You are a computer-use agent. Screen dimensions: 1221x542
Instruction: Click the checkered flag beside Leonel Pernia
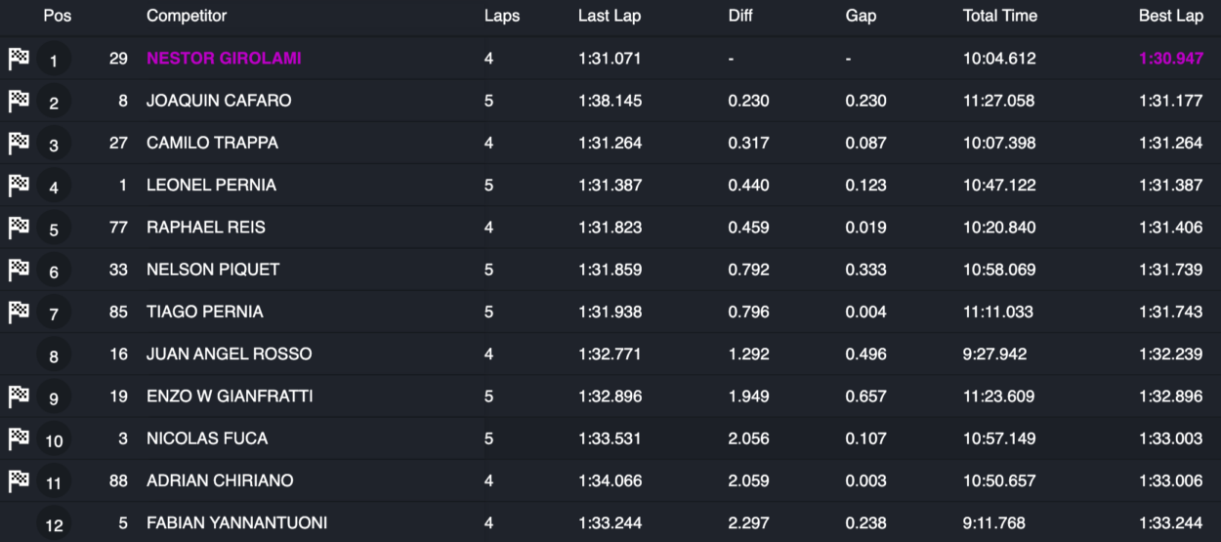click(19, 186)
